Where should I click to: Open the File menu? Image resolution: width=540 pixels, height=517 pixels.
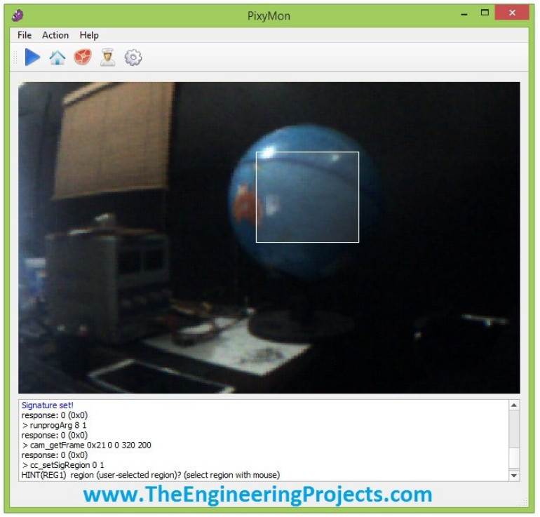tap(25, 35)
